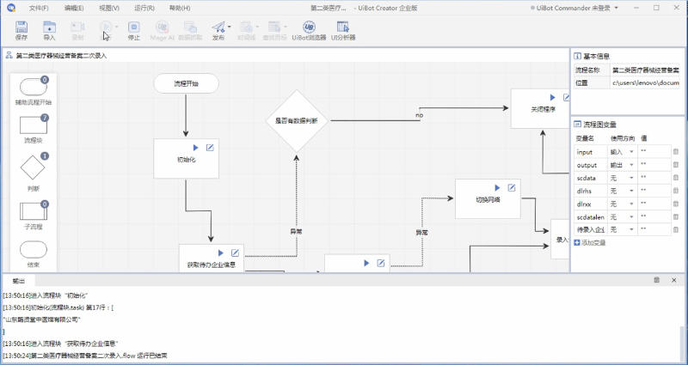Click the log line "山东爵贤堂中医馆有限公司"
Viewport: 688px width, 365px height.
41,319
